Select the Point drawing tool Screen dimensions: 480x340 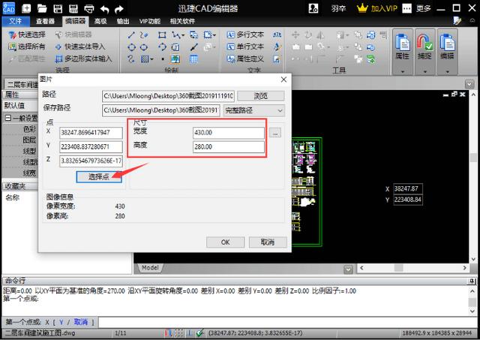point(163,59)
